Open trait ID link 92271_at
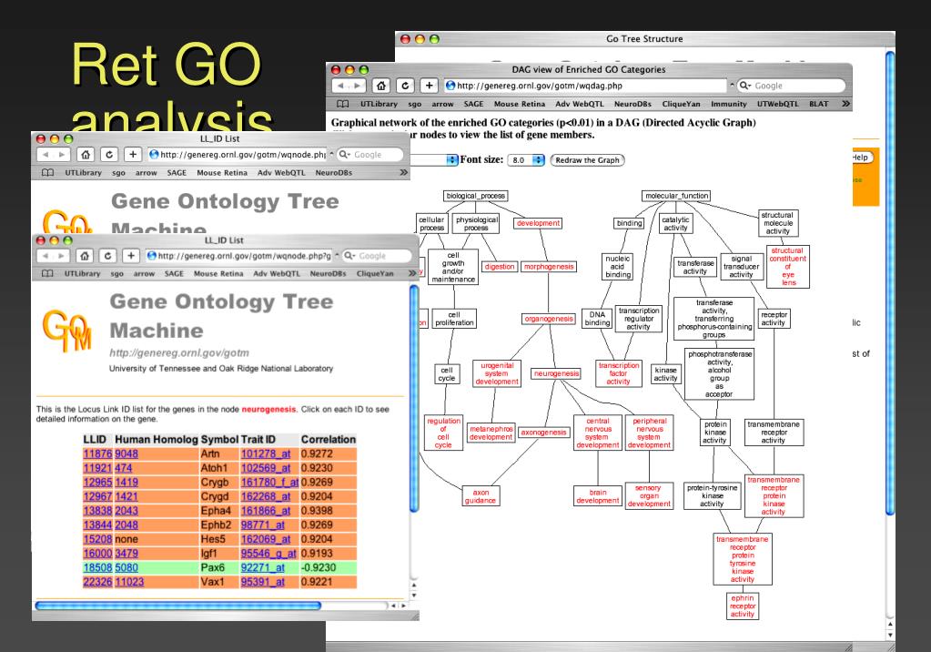This screenshot has height=652, width=931. point(262,568)
